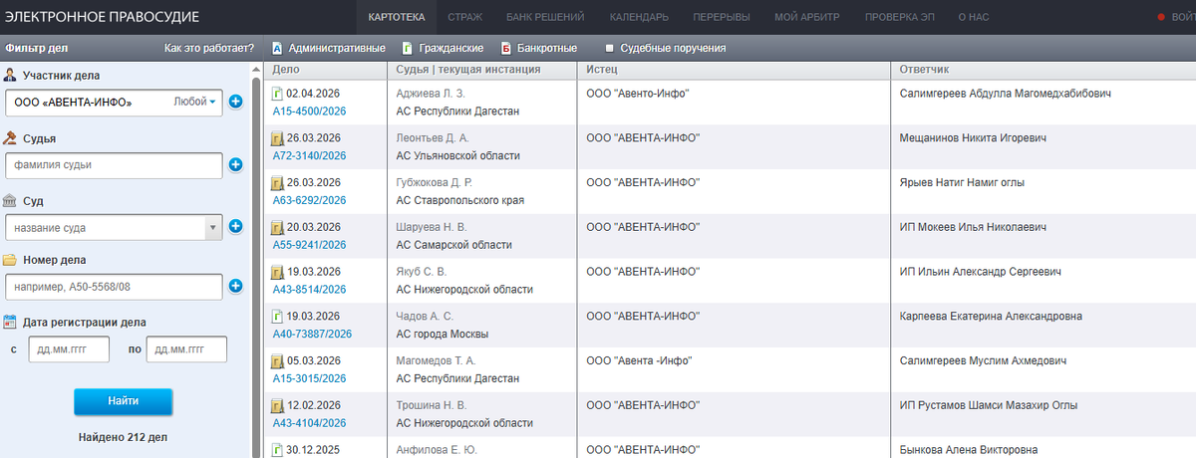The height and width of the screenshot is (458, 1196).
Task: Click the folder icon next to Номер дела
Action: pyautogui.click(x=10, y=260)
